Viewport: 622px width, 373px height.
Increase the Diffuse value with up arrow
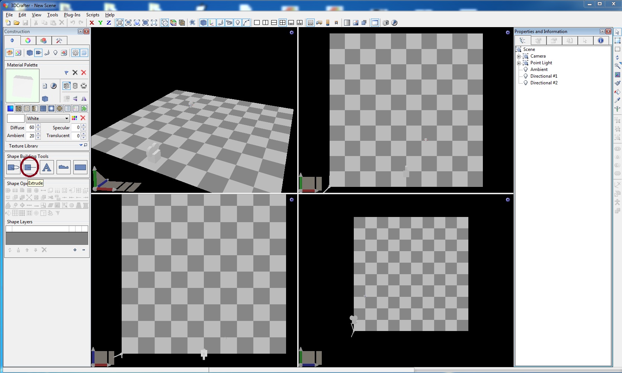click(x=38, y=126)
